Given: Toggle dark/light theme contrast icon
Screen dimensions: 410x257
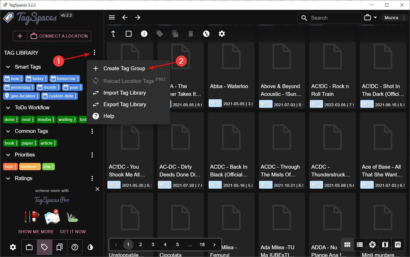Looking at the screenshot, I should pos(90,247).
